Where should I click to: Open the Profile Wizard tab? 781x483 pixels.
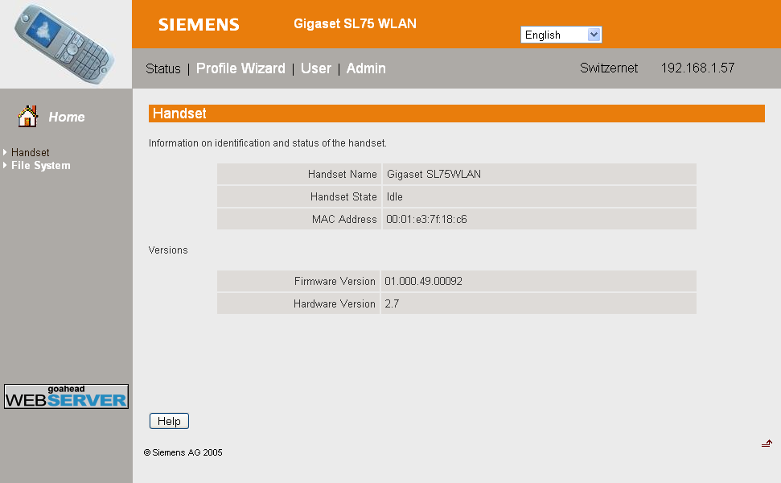240,68
